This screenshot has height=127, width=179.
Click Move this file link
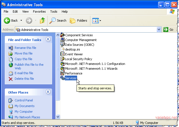[24, 53]
